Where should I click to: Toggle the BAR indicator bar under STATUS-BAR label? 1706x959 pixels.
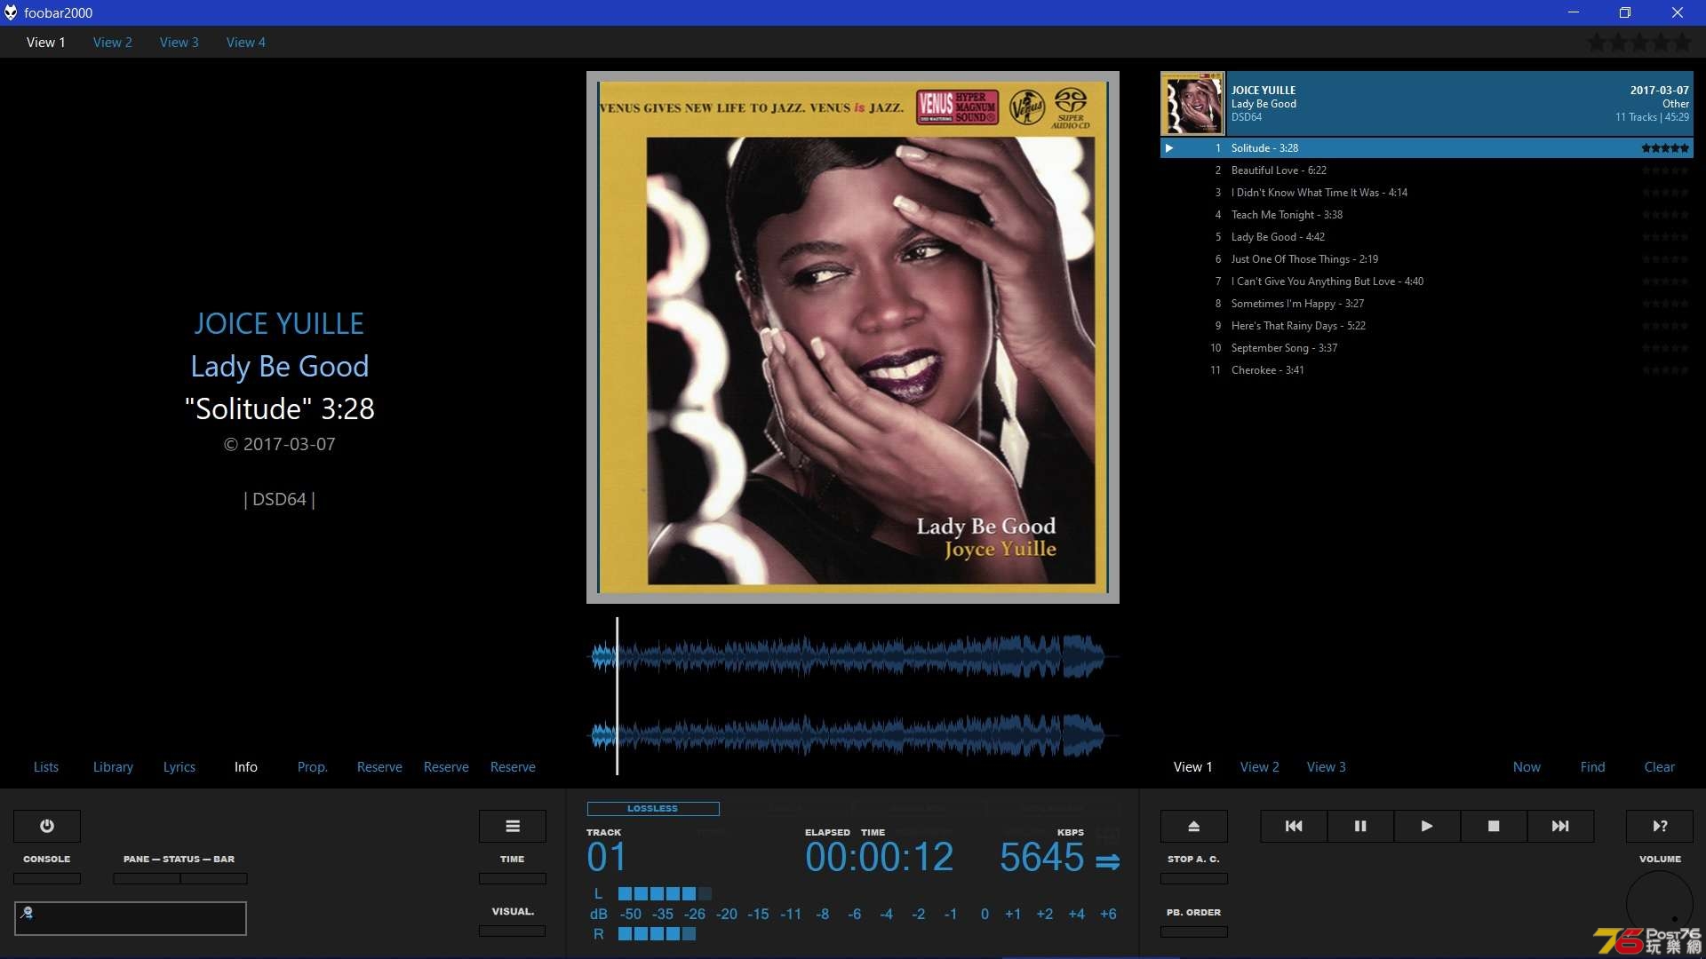(214, 878)
